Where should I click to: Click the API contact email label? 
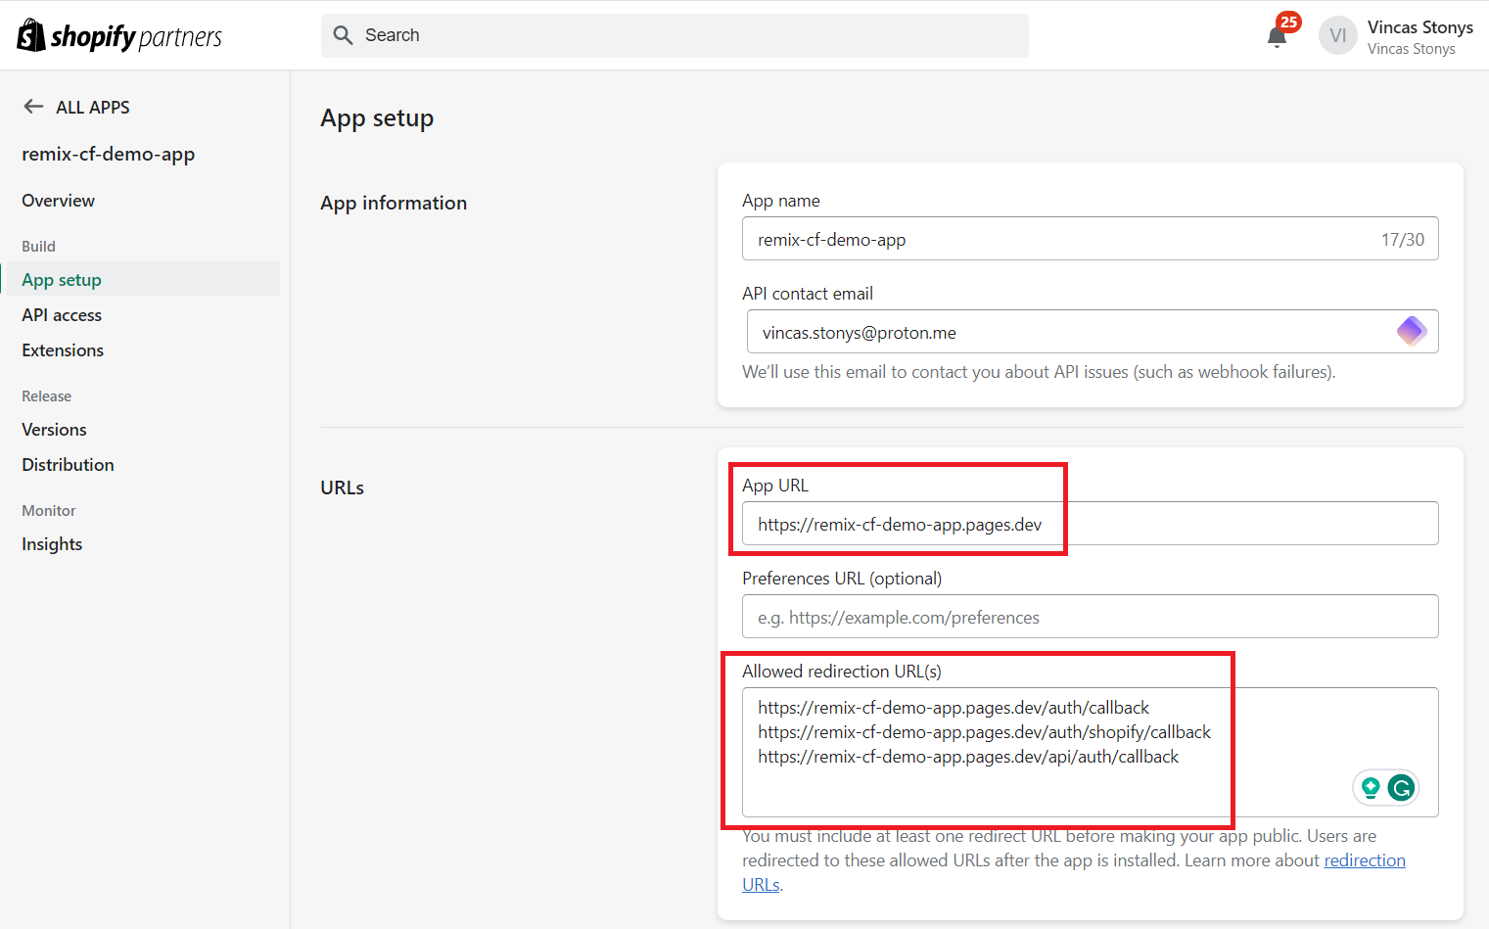point(808,294)
